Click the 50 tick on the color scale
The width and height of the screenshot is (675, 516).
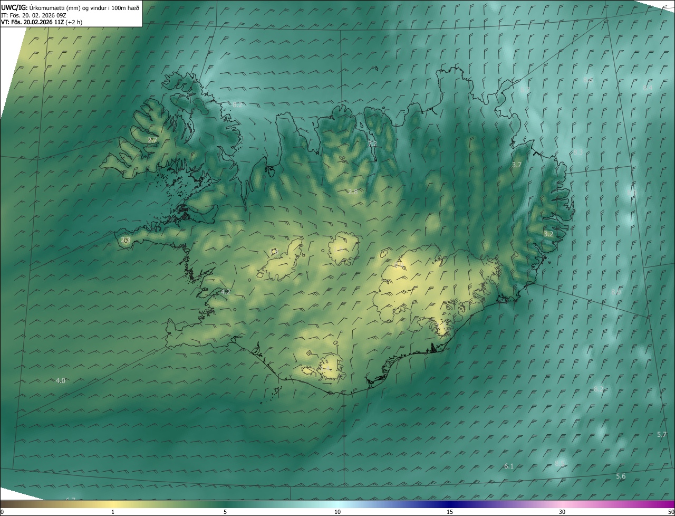(671, 512)
